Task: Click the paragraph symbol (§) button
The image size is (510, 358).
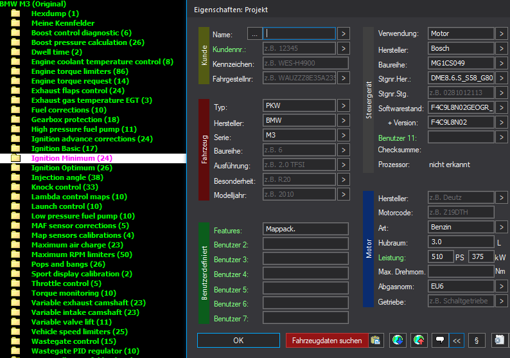Action: [x=477, y=340]
